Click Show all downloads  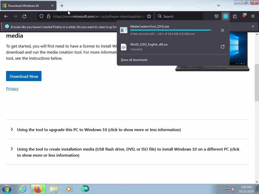(134, 60)
